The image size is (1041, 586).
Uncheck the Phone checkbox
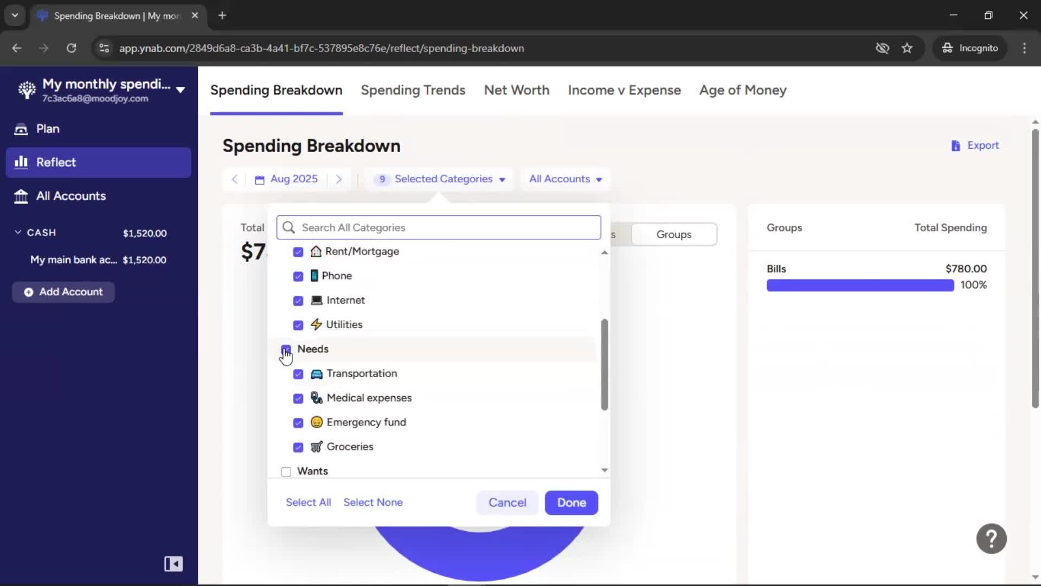298,276
